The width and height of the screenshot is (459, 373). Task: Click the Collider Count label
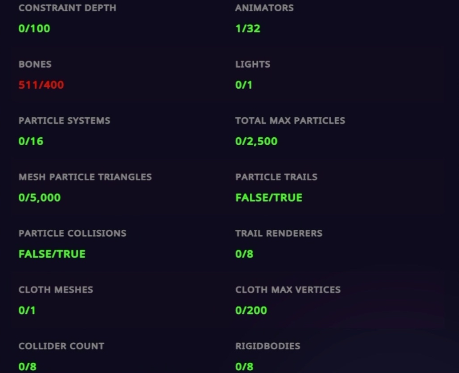point(61,346)
